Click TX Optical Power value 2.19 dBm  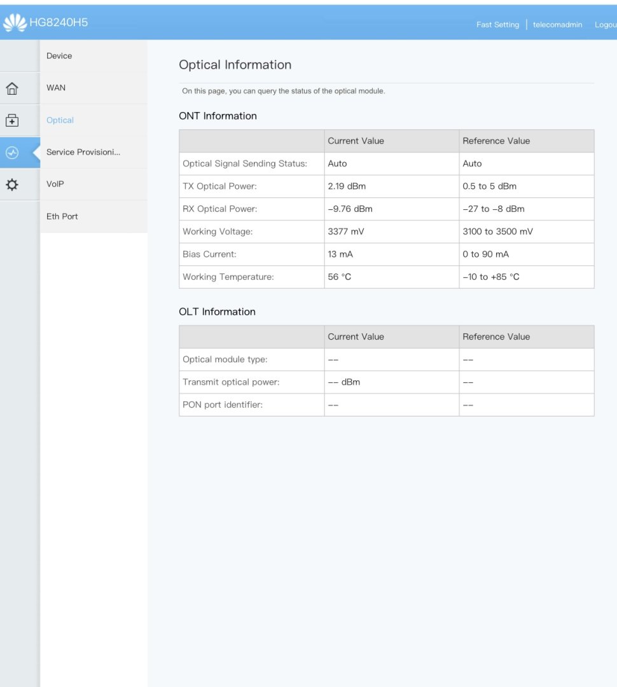347,186
